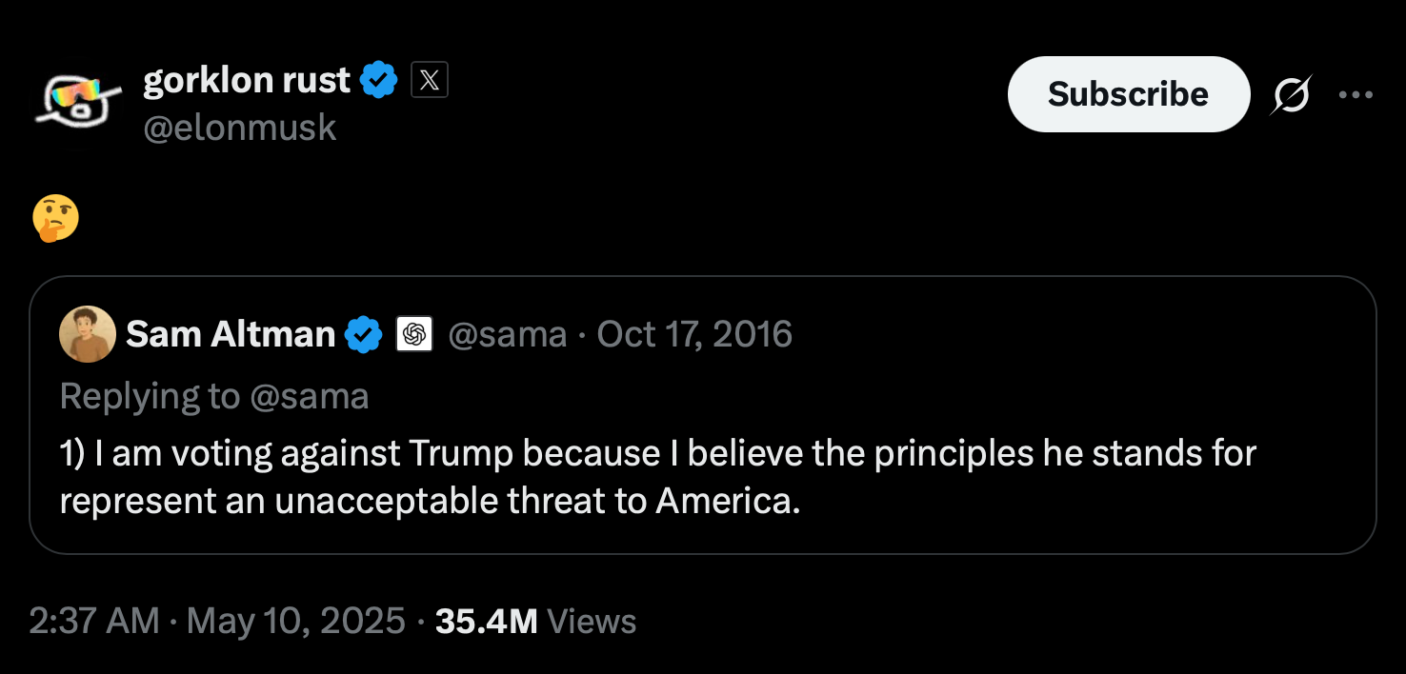This screenshot has width=1406, height=674.
Task: Open the quoted tweet about voting against Trump
Action: click(x=703, y=415)
